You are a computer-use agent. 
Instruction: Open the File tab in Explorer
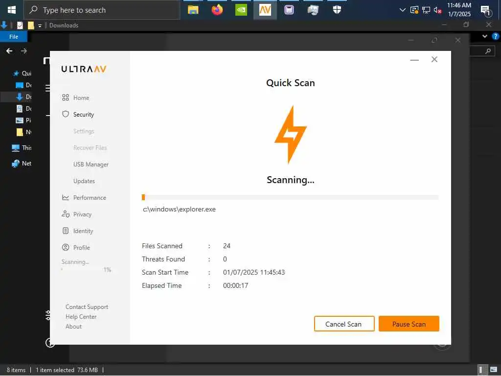pyautogui.click(x=14, y=37)
